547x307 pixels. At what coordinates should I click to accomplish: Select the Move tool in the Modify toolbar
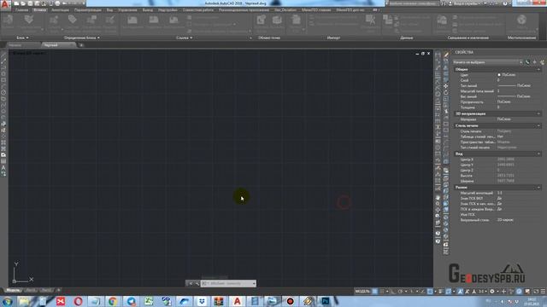pyautogui.click(x=446, y=86)
